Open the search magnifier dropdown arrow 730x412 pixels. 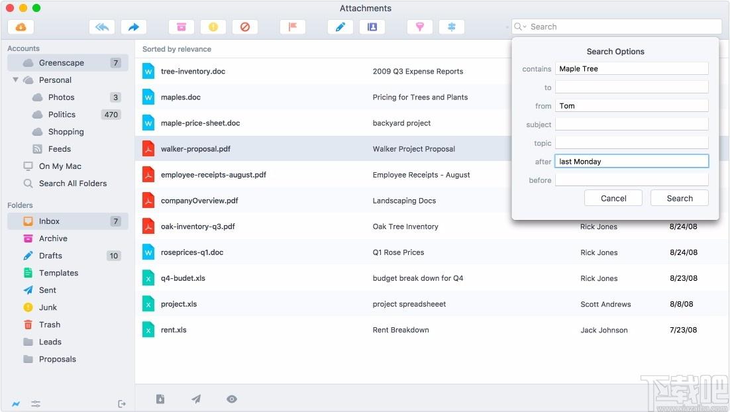(x=520, y=26)
